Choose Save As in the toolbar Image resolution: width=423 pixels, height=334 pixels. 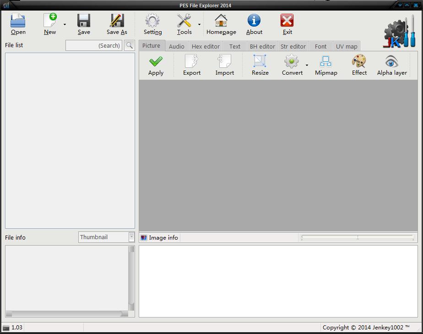click(x=117, y=24)
